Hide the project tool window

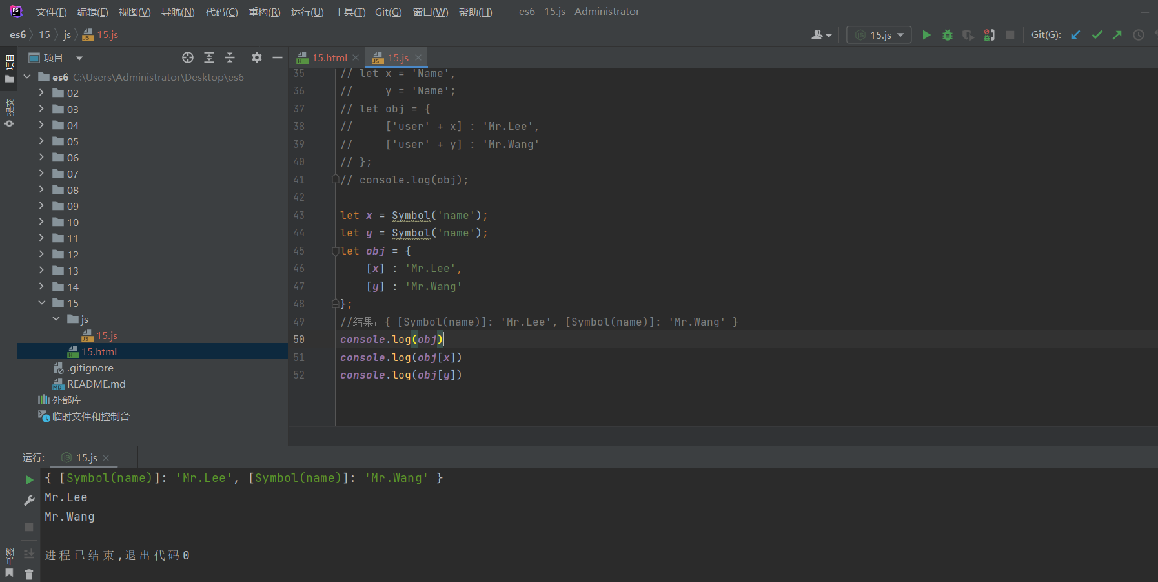click(x=278, y=57)
